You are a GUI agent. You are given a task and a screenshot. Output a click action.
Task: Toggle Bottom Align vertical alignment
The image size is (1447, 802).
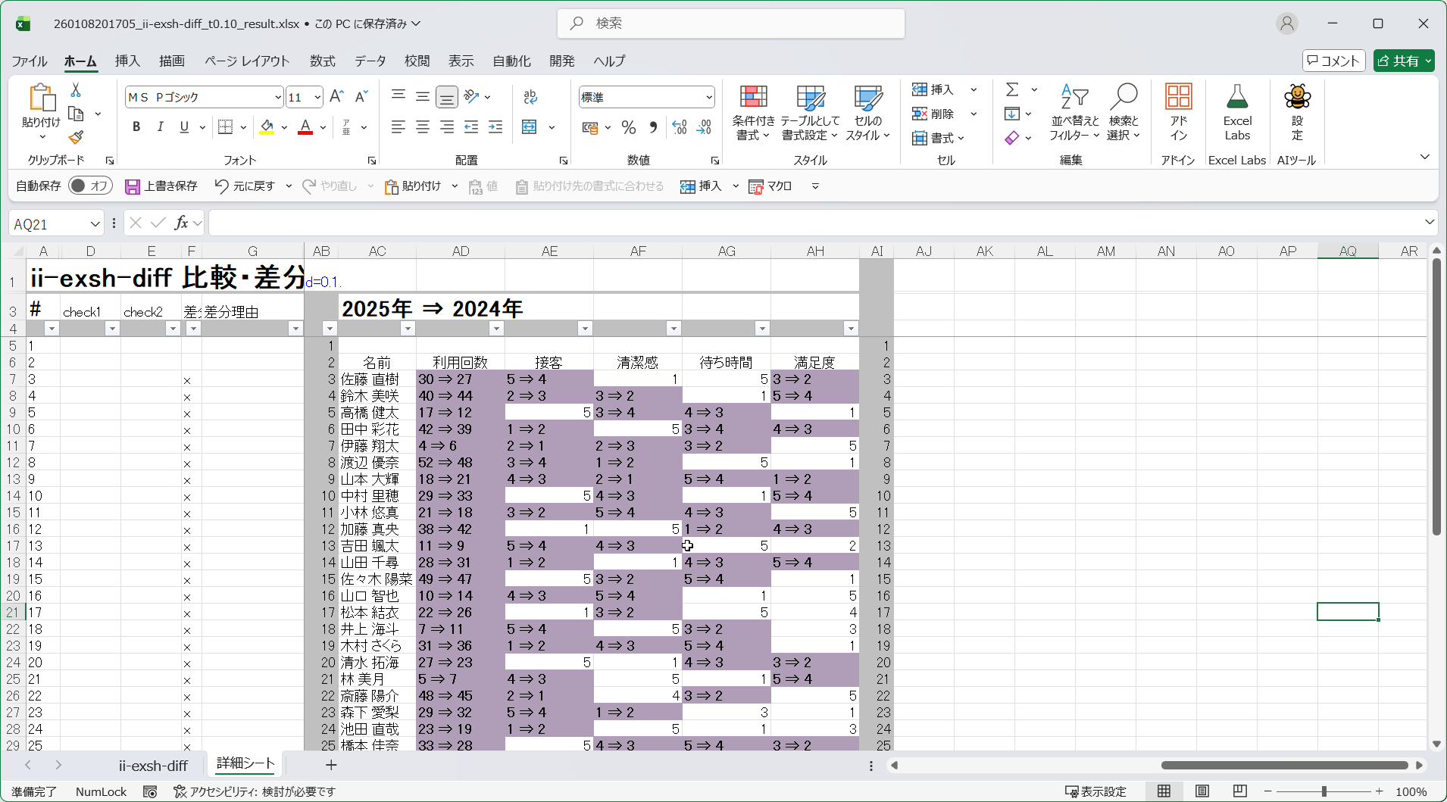(x=447, y=96)
